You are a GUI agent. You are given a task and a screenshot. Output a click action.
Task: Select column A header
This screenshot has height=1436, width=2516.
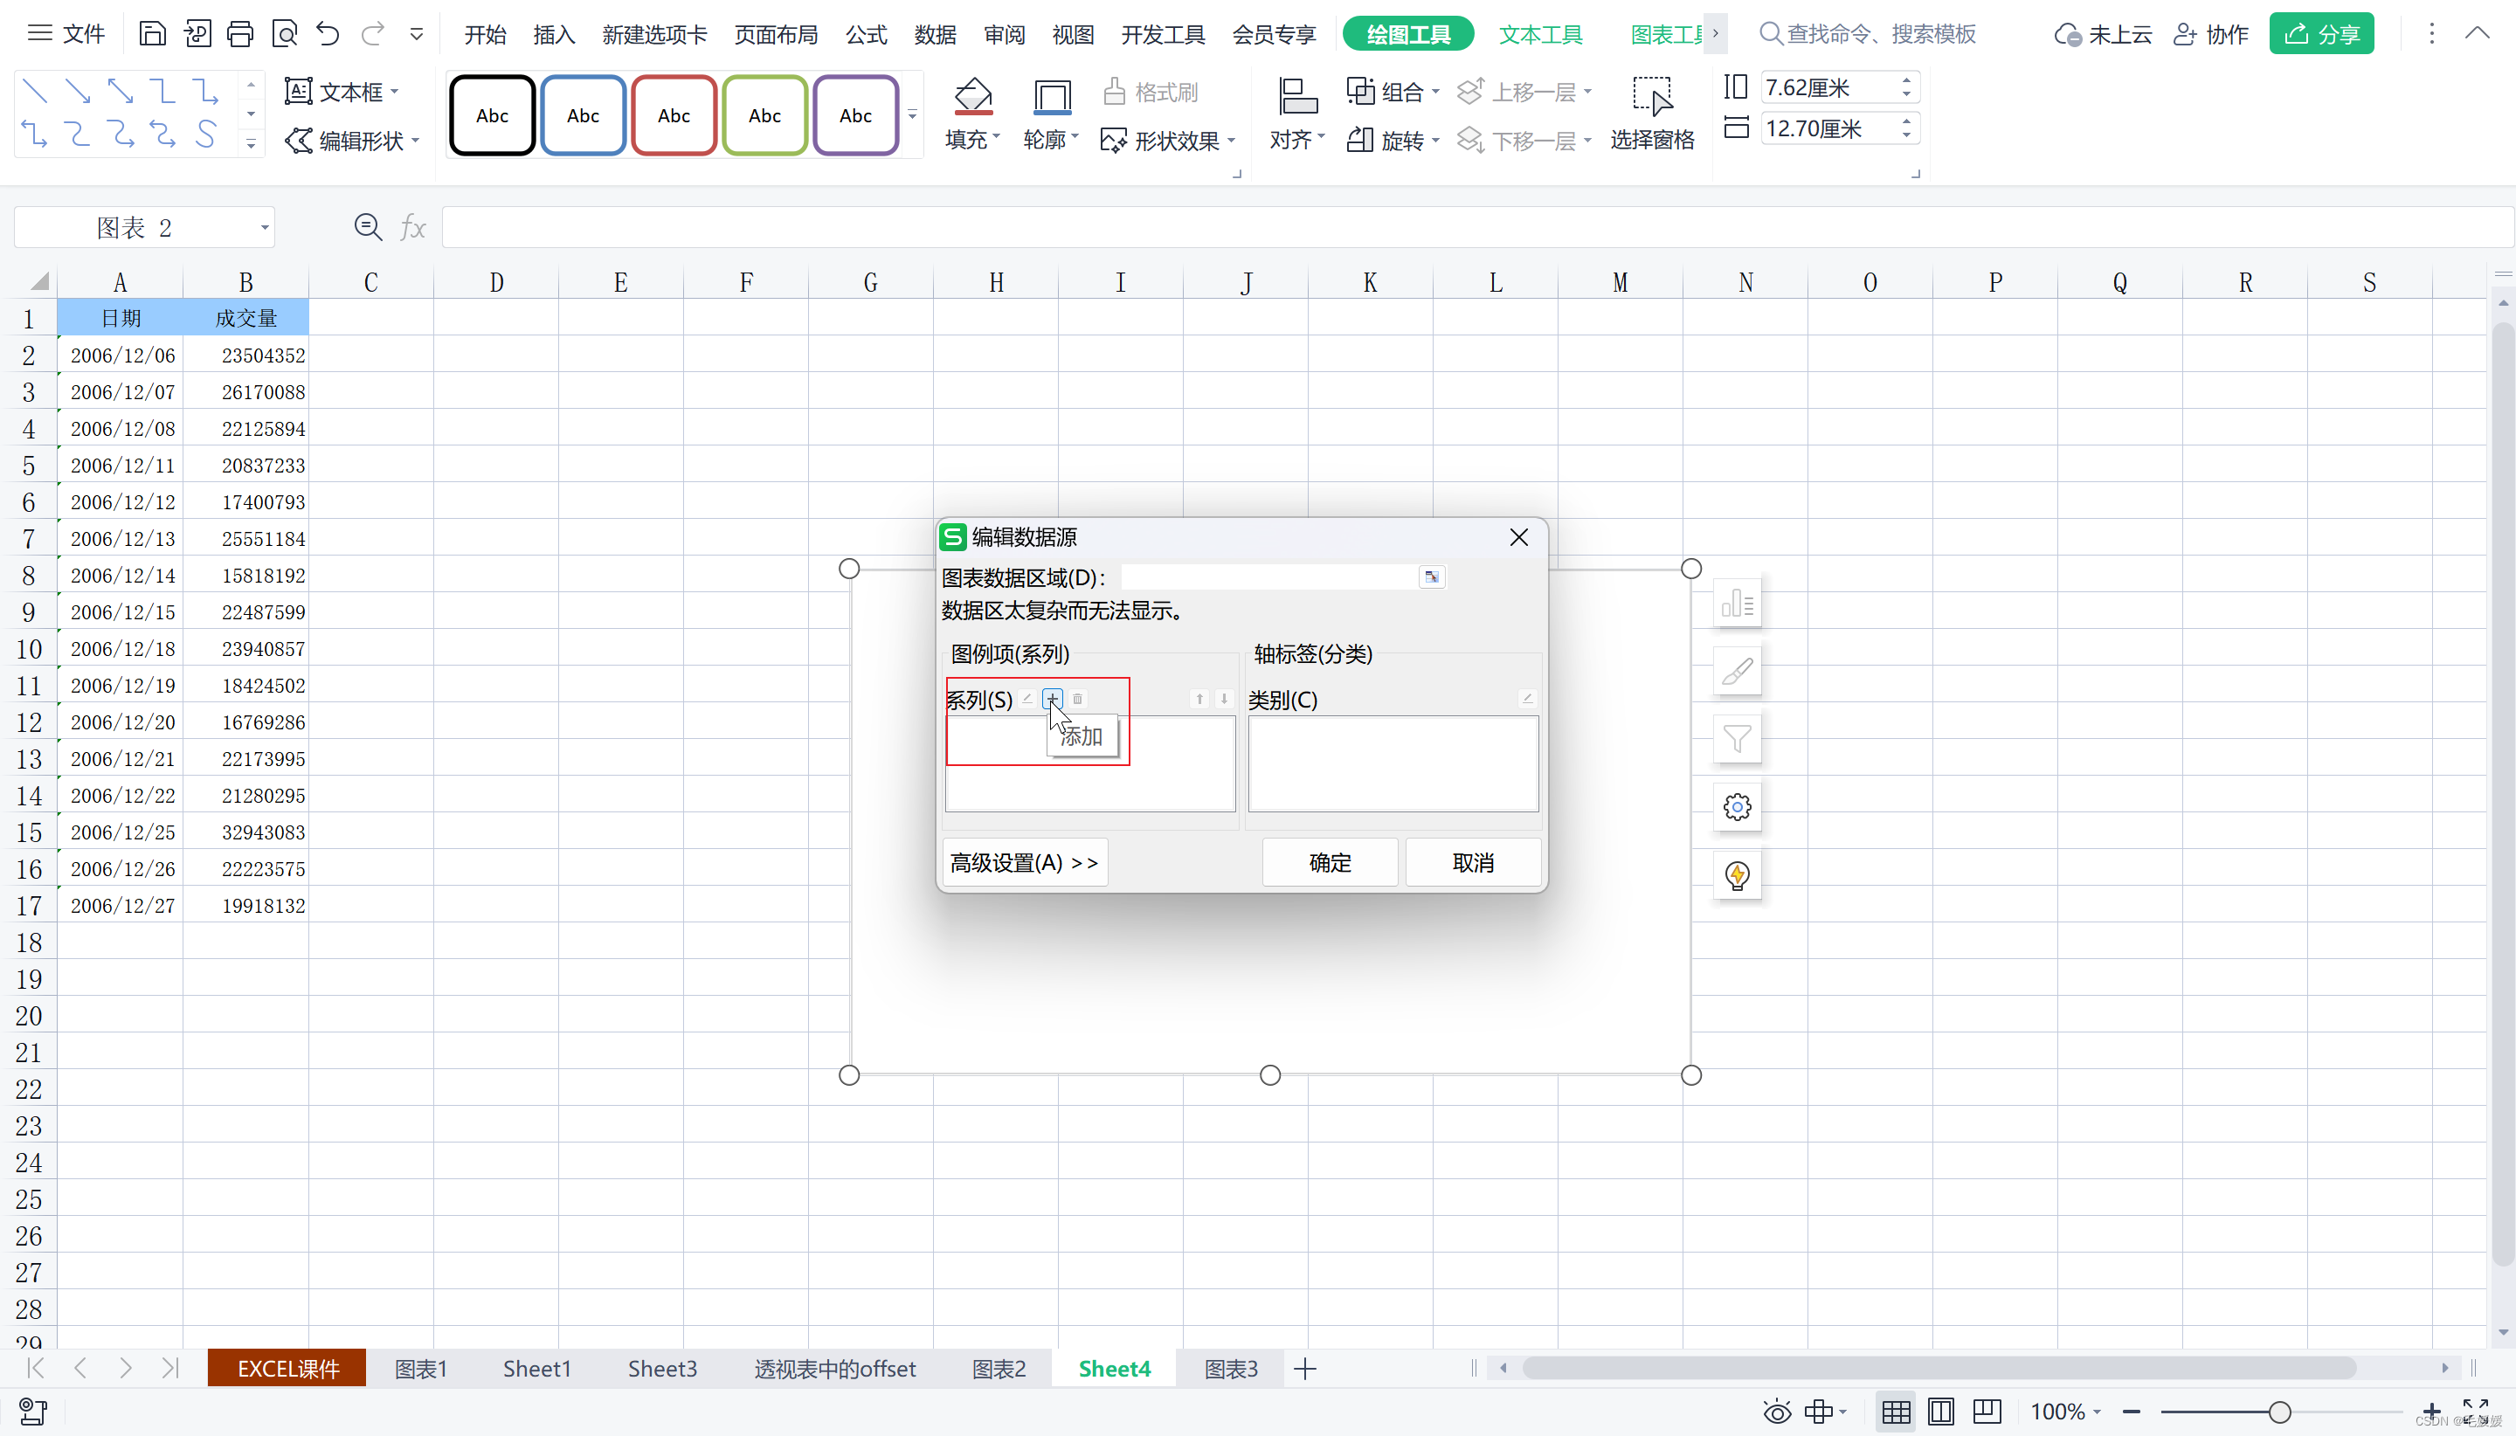click(121, 283)
